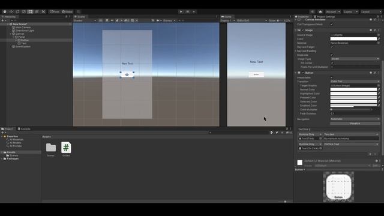Screen dimensions: 384x216
Task: Open the custom editor tools icon
Action: [43, 11]
